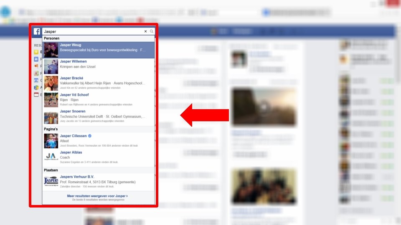The image size is (401, 225).
Task: Click the magnifier search icon
Action: tap(152, 31)
